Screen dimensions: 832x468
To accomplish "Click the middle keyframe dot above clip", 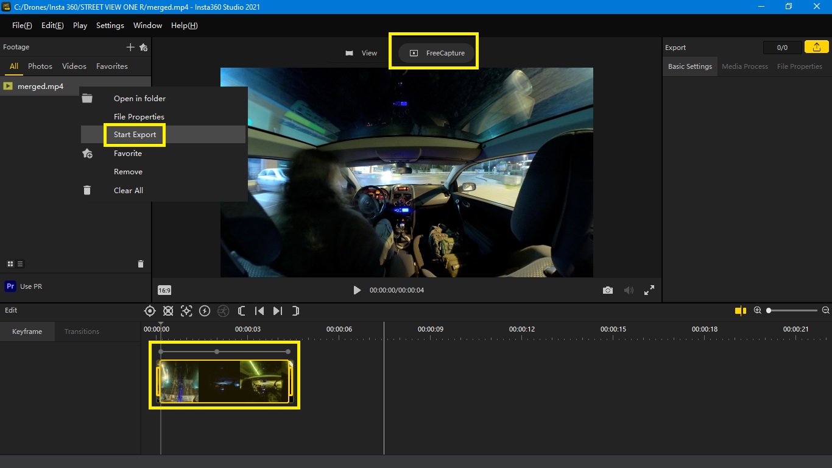I will tap(217, 352).
